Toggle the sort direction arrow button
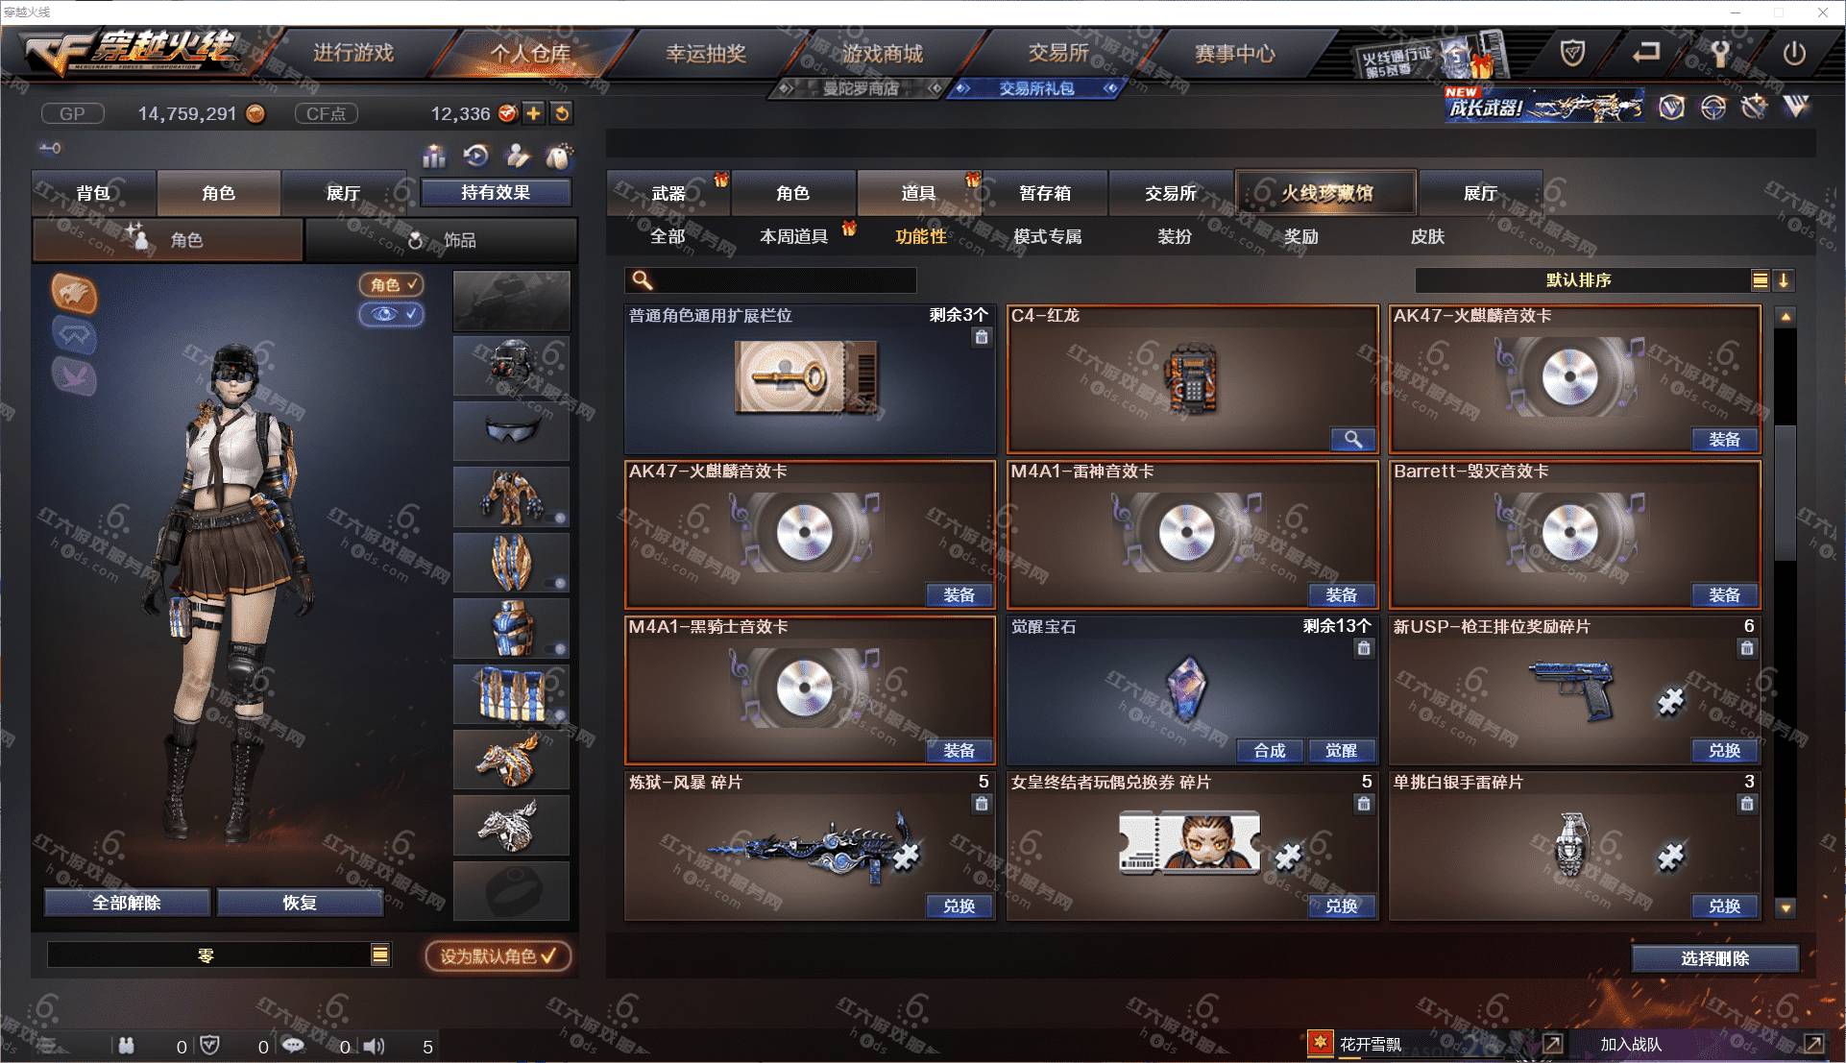This screenshot has width=1846, height=1063. point(1784,280)
